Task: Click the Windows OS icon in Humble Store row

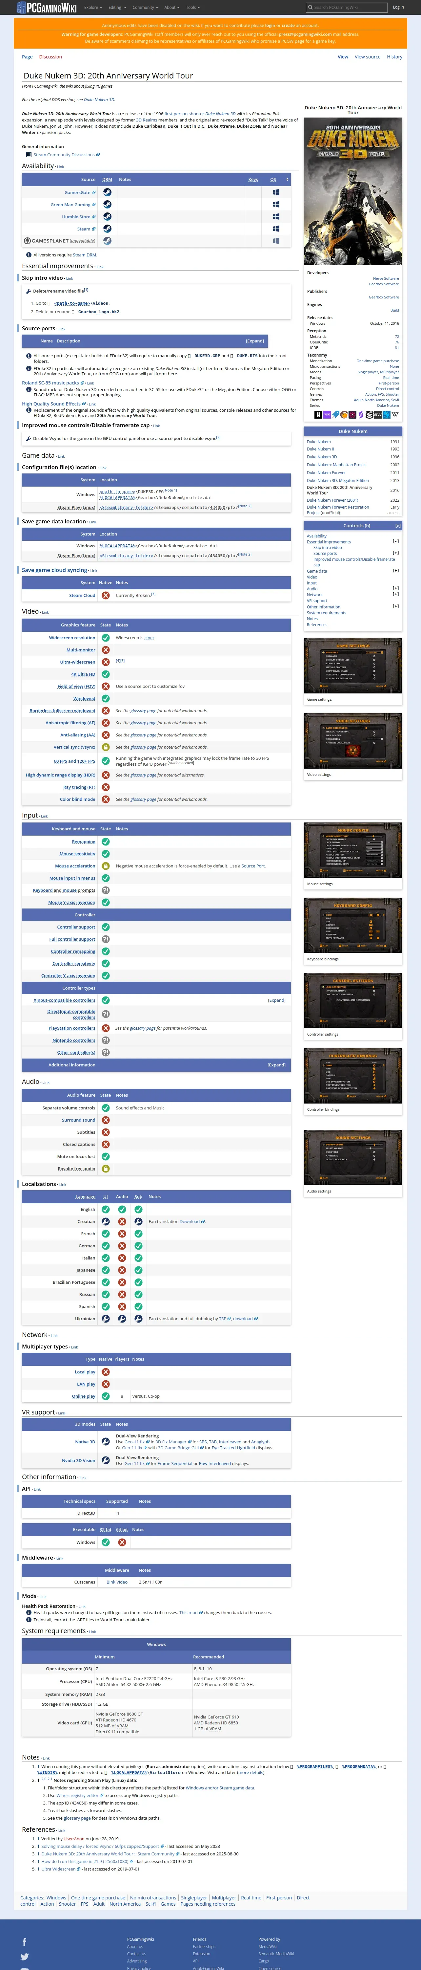Action: 276,216
